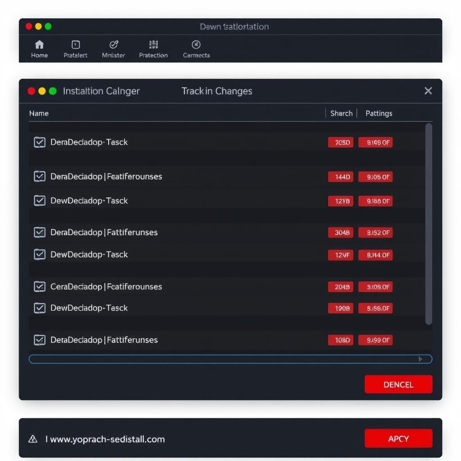This screenshot has height=461, width=461.
Task: Click the 703D red badge
Action: point(341,142)
